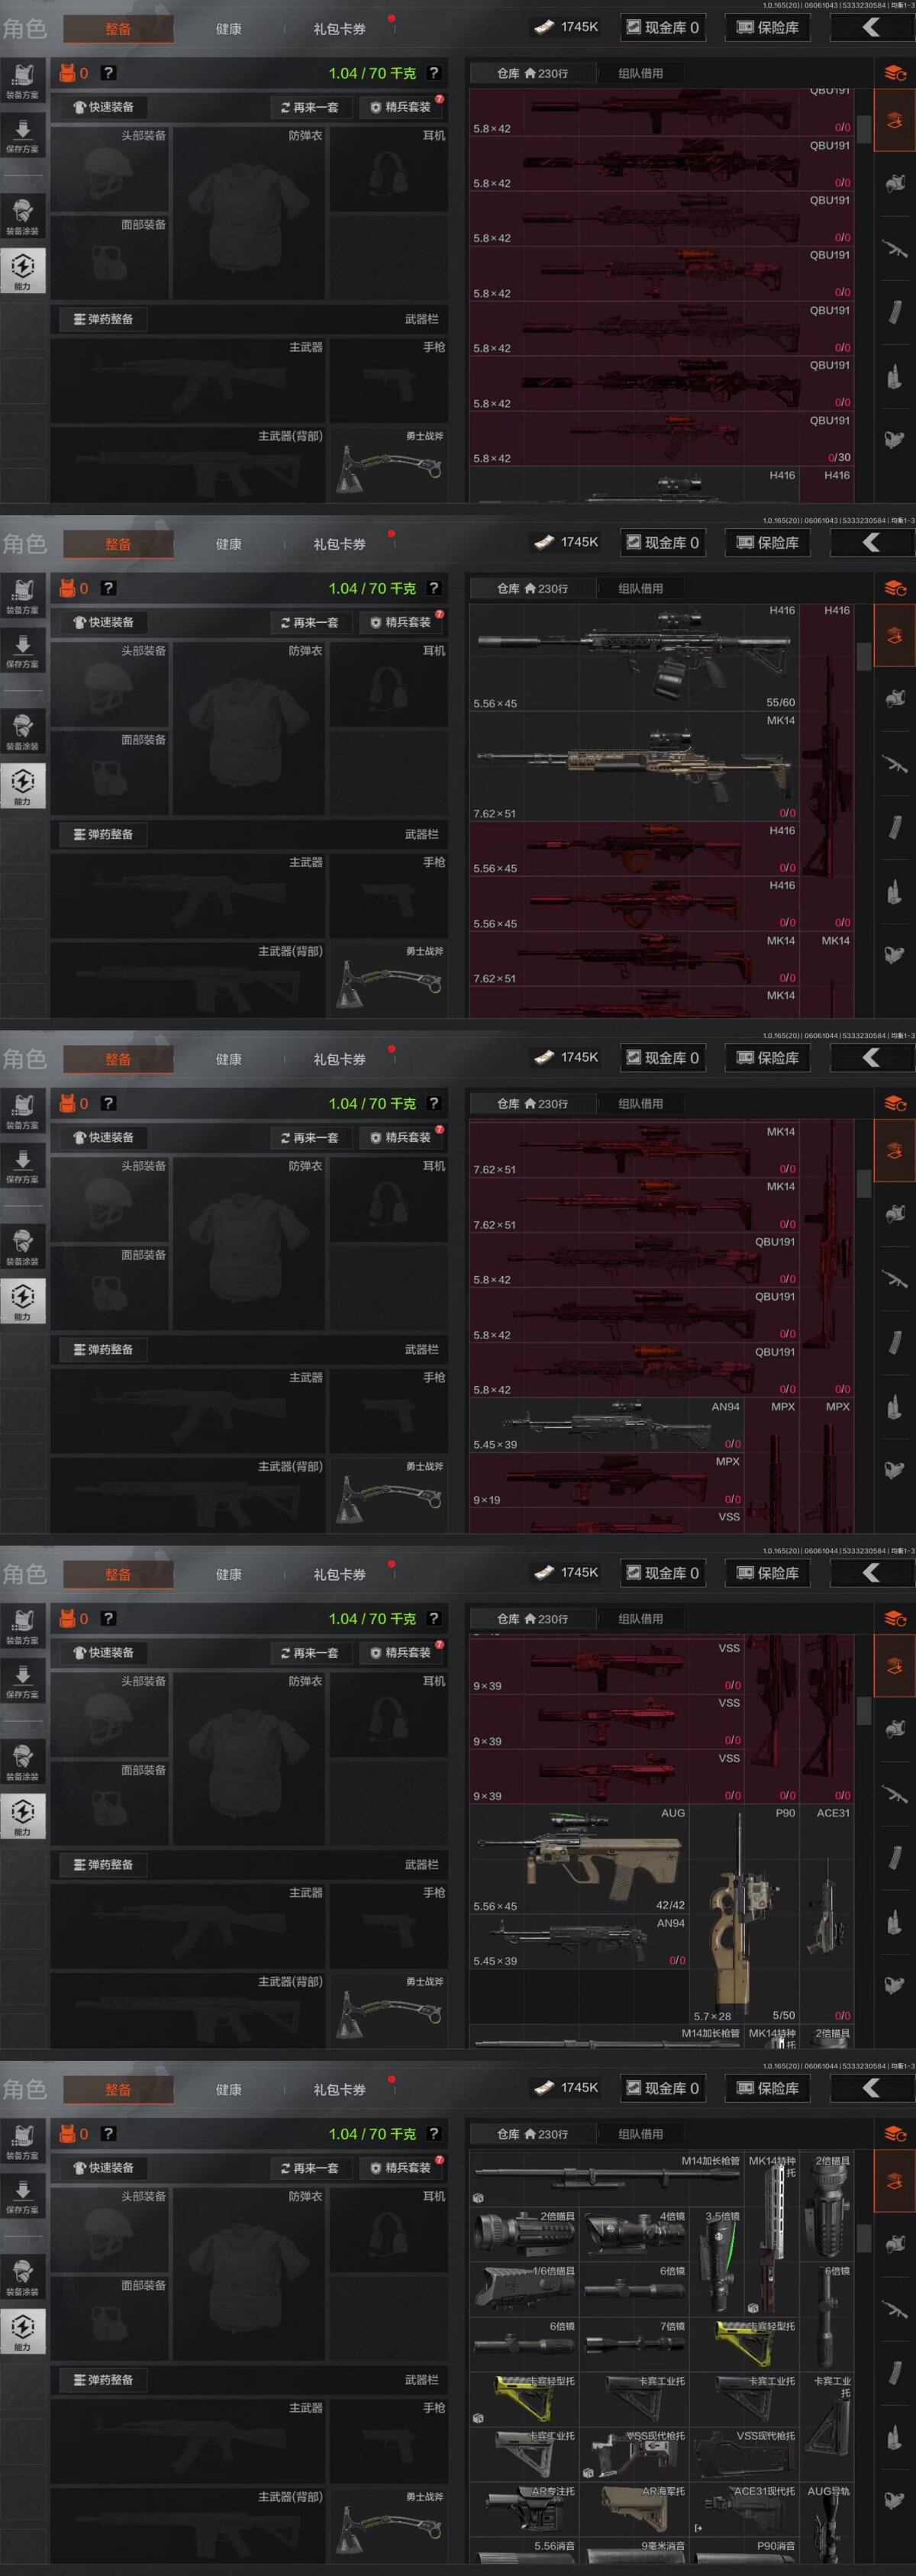Click inventory scrollbar thumb in the topmost screenshot
Image resolution: width=916 pixels, height=2576 pixels.
tap(864, 128)
